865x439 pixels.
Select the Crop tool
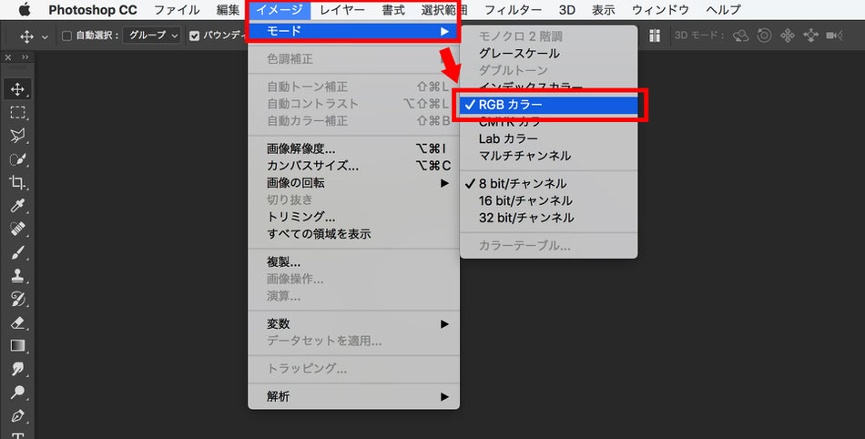click(17, 182)
